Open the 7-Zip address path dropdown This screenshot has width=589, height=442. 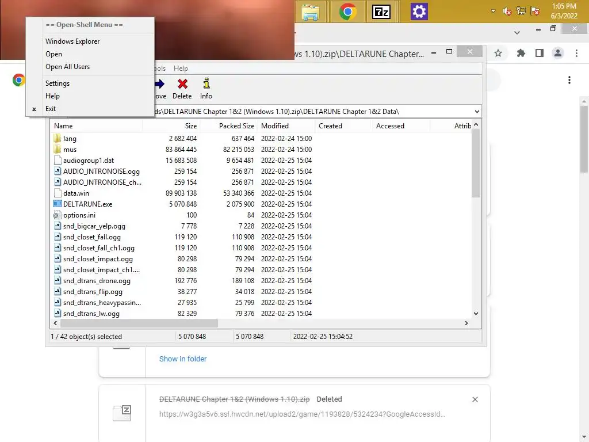[477, 112]
